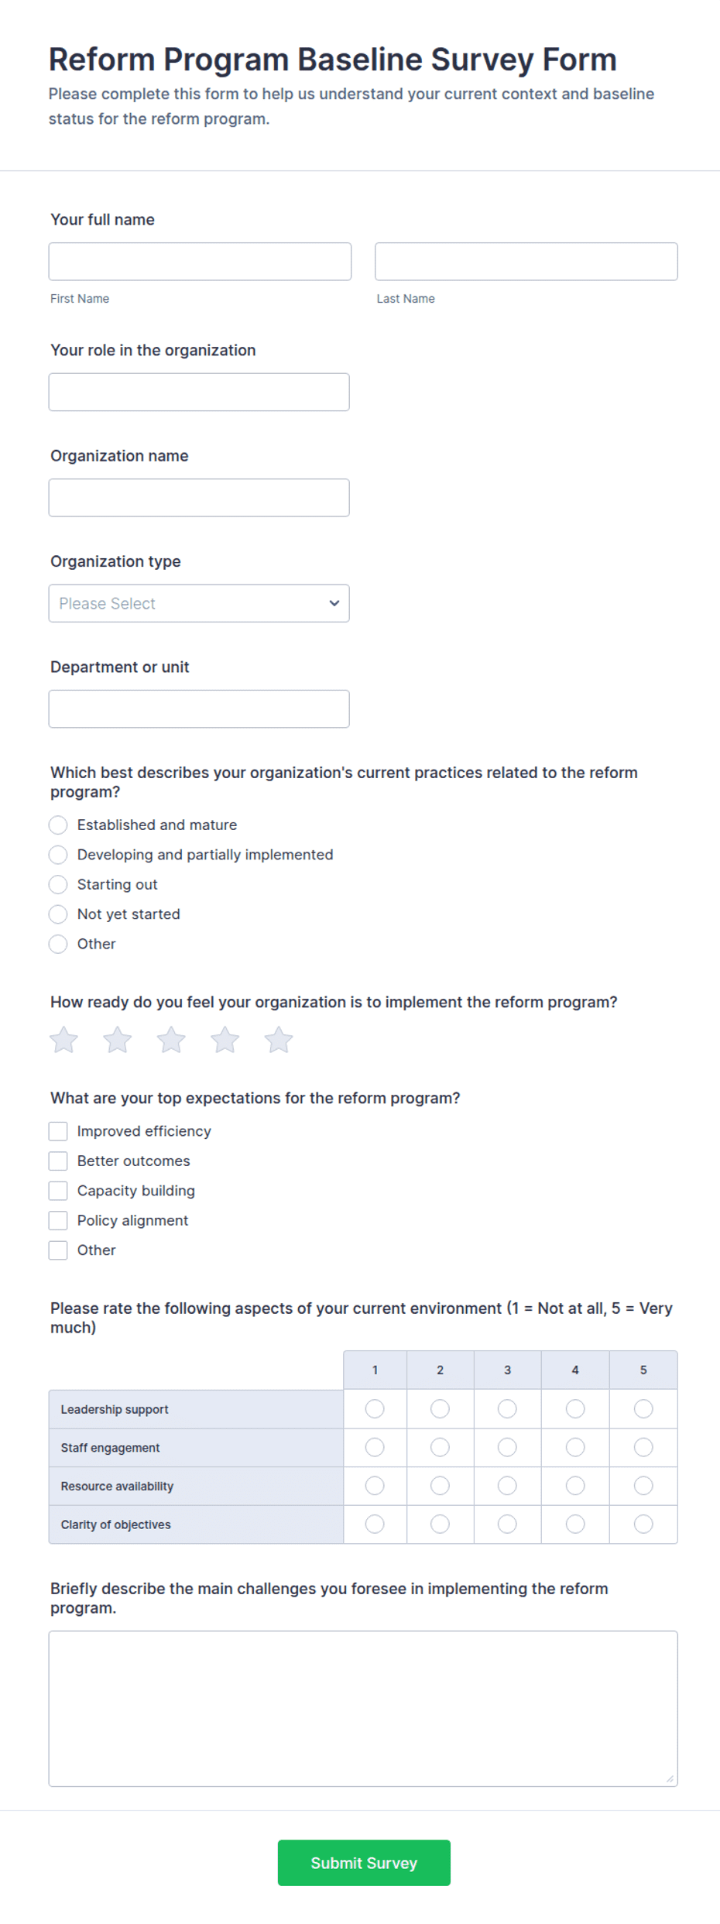This screenshot has width=720, height=1924.
Task: Give five stars for organization readiness
Action: (279, 1040)
